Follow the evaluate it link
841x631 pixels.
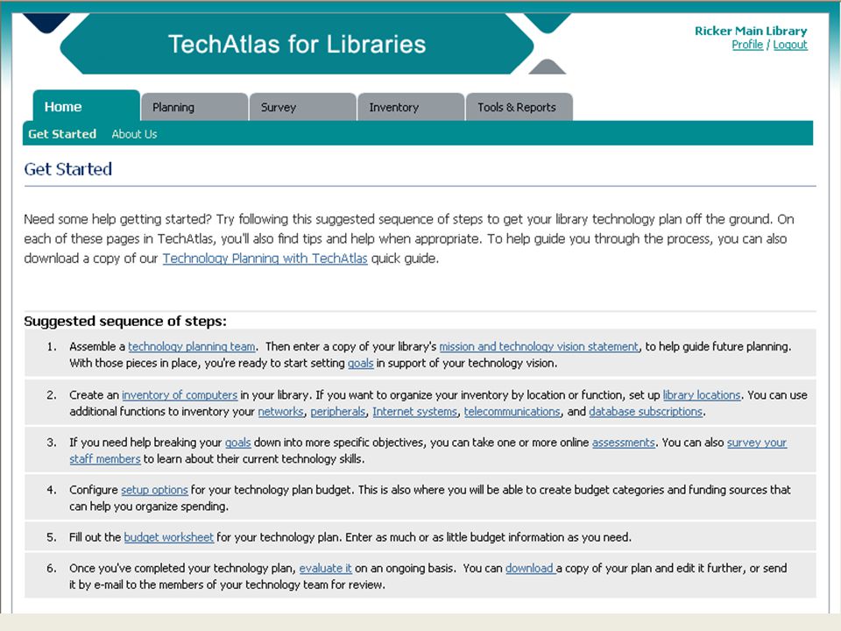click(x=326, y=568)
